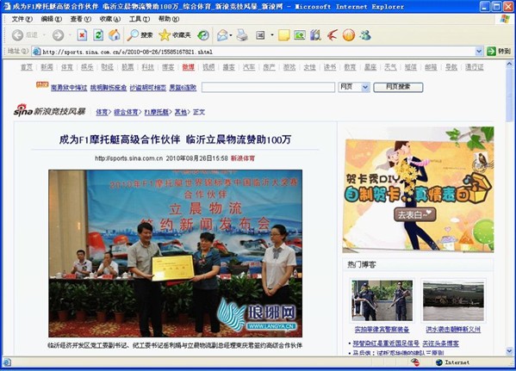Click the blocked-content icon in the status bar
The height and width of the screenshot is (371, 516).
415,362
